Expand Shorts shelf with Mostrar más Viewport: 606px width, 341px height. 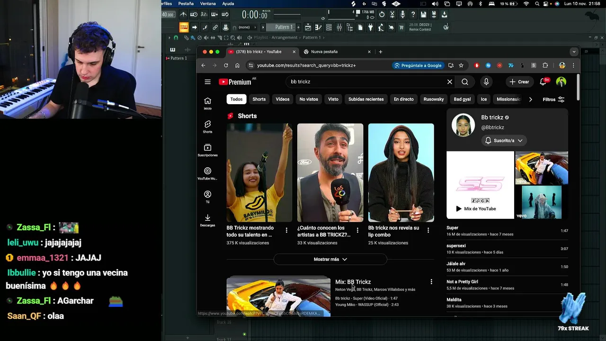330,259
